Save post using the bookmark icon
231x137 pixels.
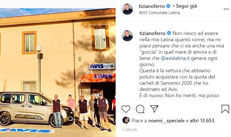click(x=225, y=109)
